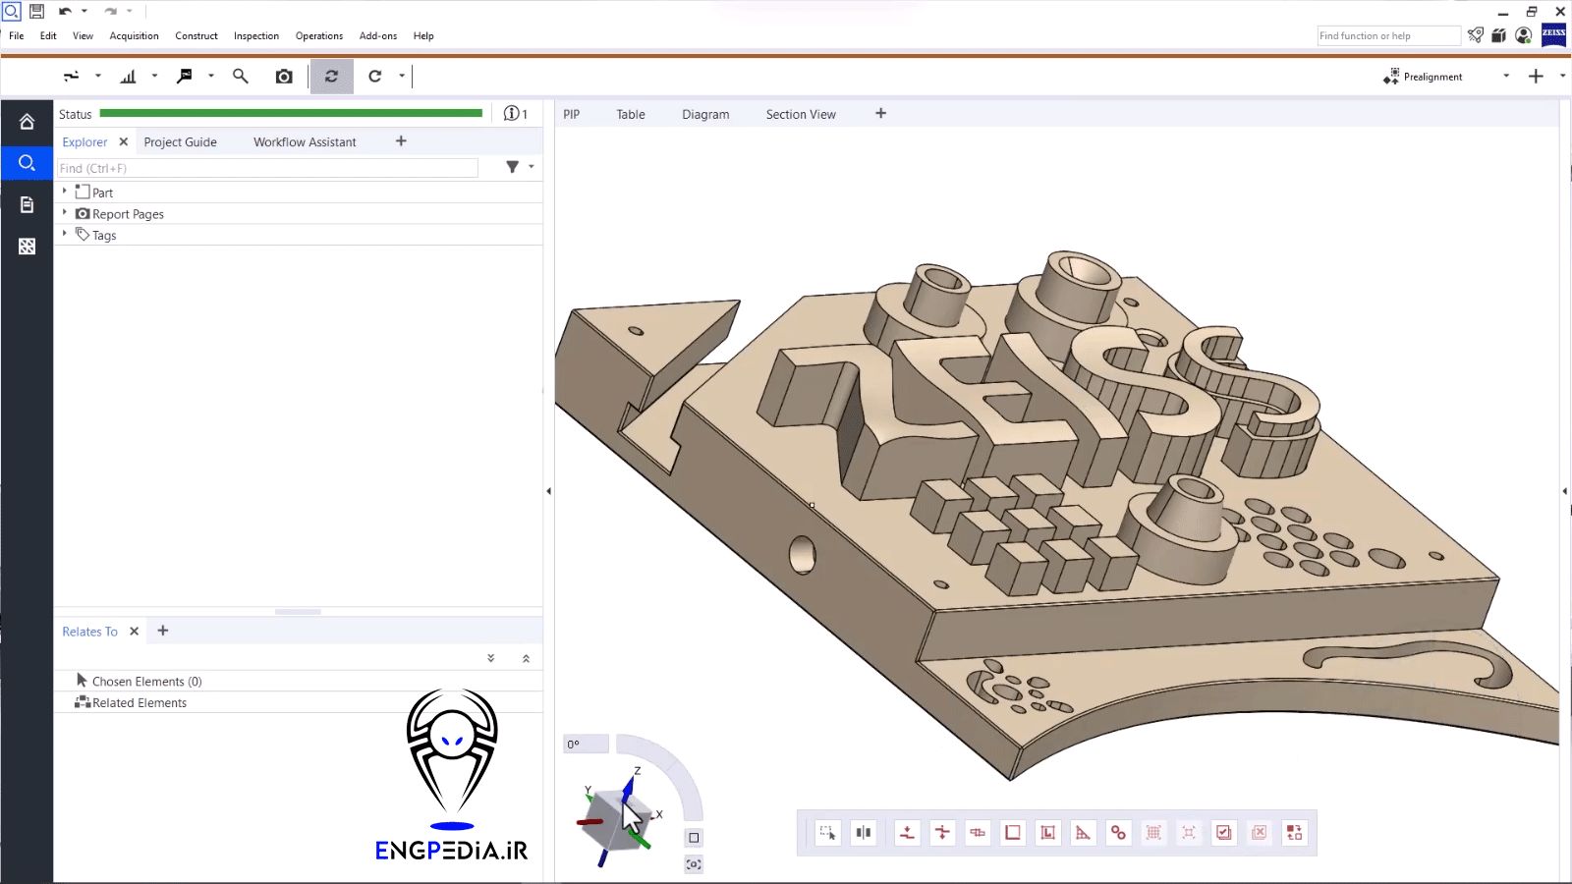This screenshot has height=884, width=1572.
Task: Click the angle triangle icon in 3D toolbar
Action: pos(1083,833)
